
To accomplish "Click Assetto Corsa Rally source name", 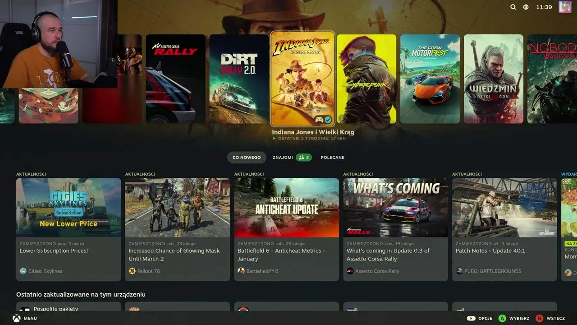I will click(x=377, y=271).
